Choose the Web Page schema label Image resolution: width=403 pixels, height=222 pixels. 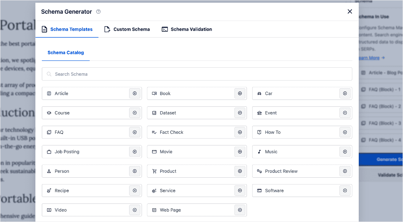click(x=170, y=210)
